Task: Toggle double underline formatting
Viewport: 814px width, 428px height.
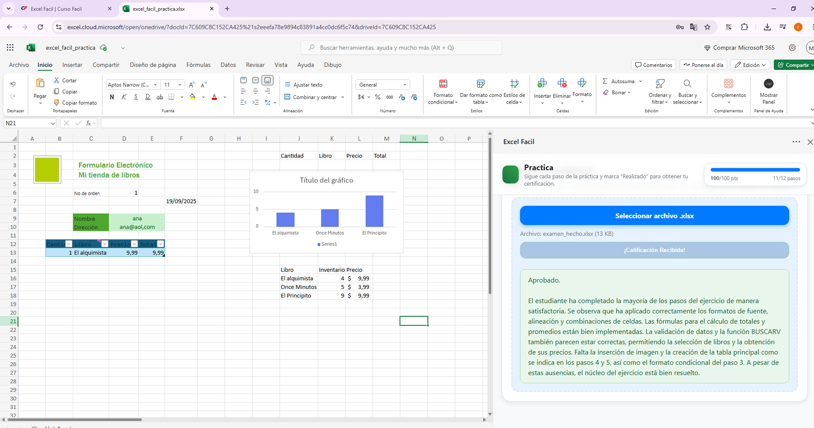Action: [x=148, y=97]
